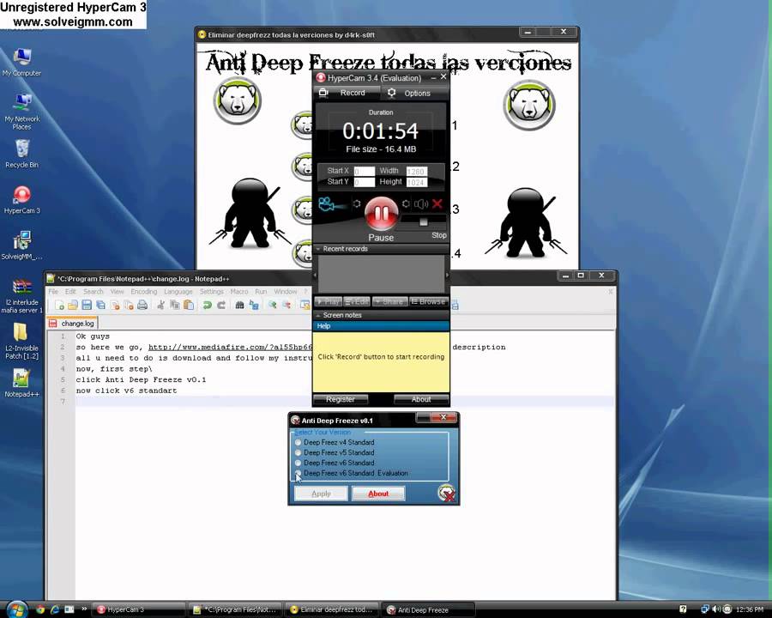This screenshot has height=618, width=772.
Task: Click Close All icon in Notepad++ toolbar
Action: 129,305
